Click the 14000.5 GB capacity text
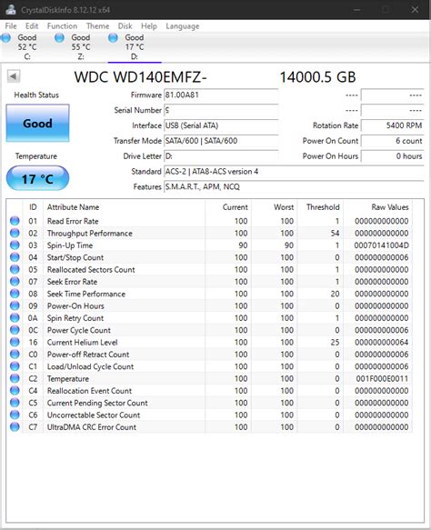The width and height of the screenshot is (431, 530). click(x=317, y=77)
